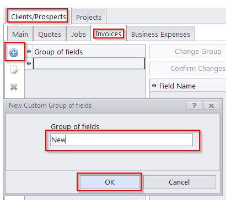Open the Projects tab
226x200 pixels.
click(89, 17)
